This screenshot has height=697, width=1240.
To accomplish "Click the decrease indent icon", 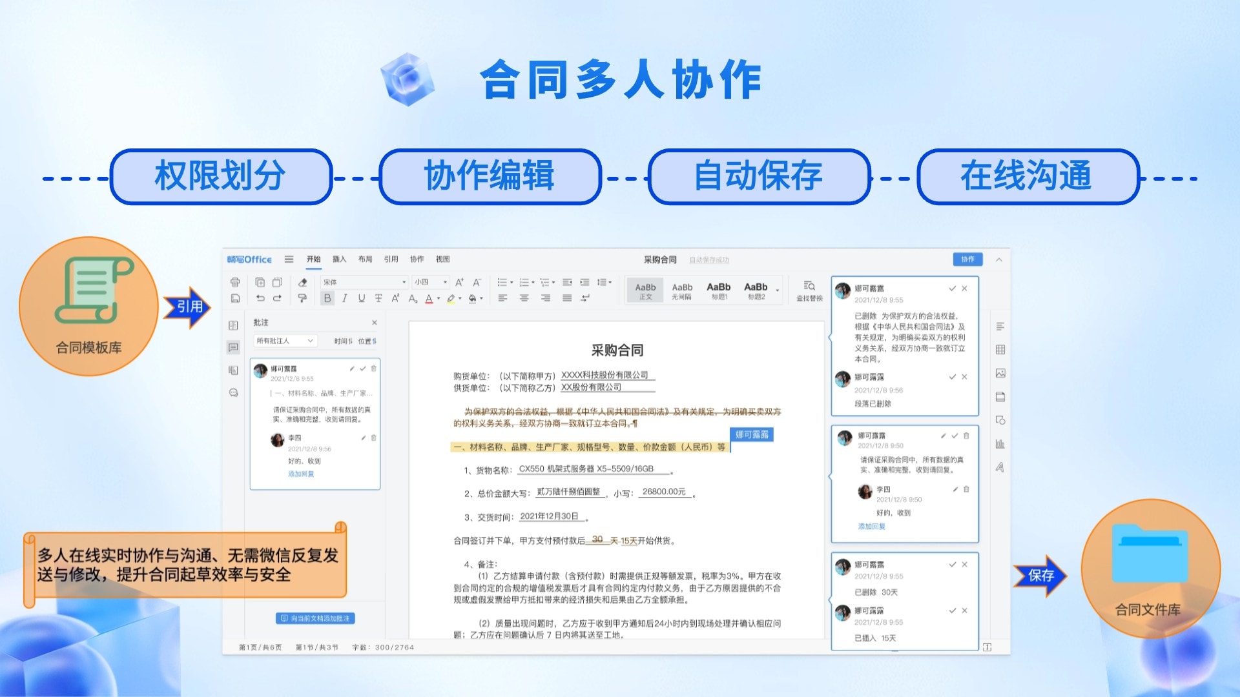I will [567, 282].
